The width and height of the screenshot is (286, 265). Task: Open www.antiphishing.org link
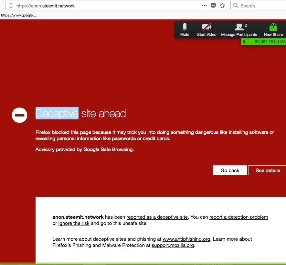point(186,239)
